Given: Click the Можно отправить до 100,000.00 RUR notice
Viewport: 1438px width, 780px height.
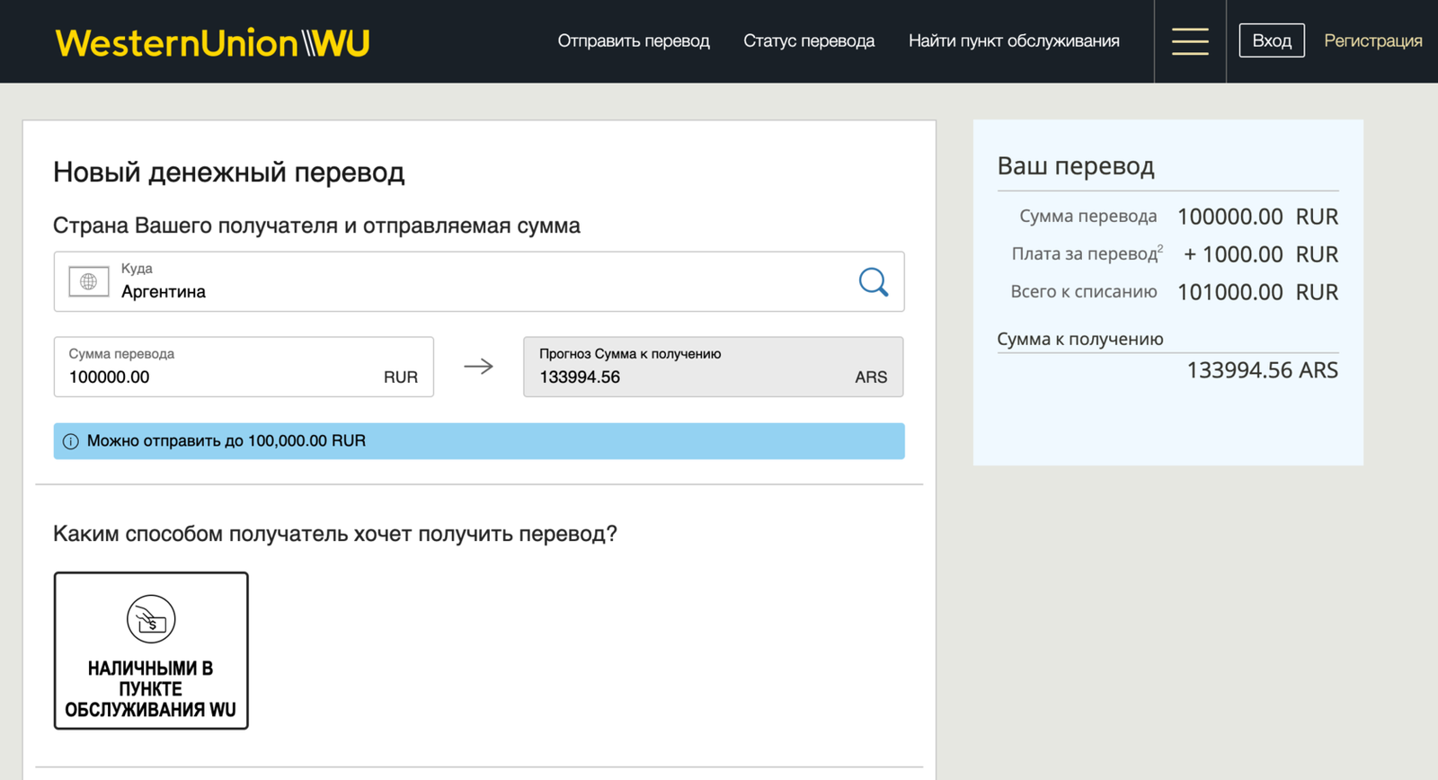Looking at the screenshot, I should [479, 441].
